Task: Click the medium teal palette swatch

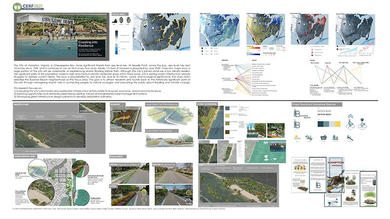Action: point(326,124)
